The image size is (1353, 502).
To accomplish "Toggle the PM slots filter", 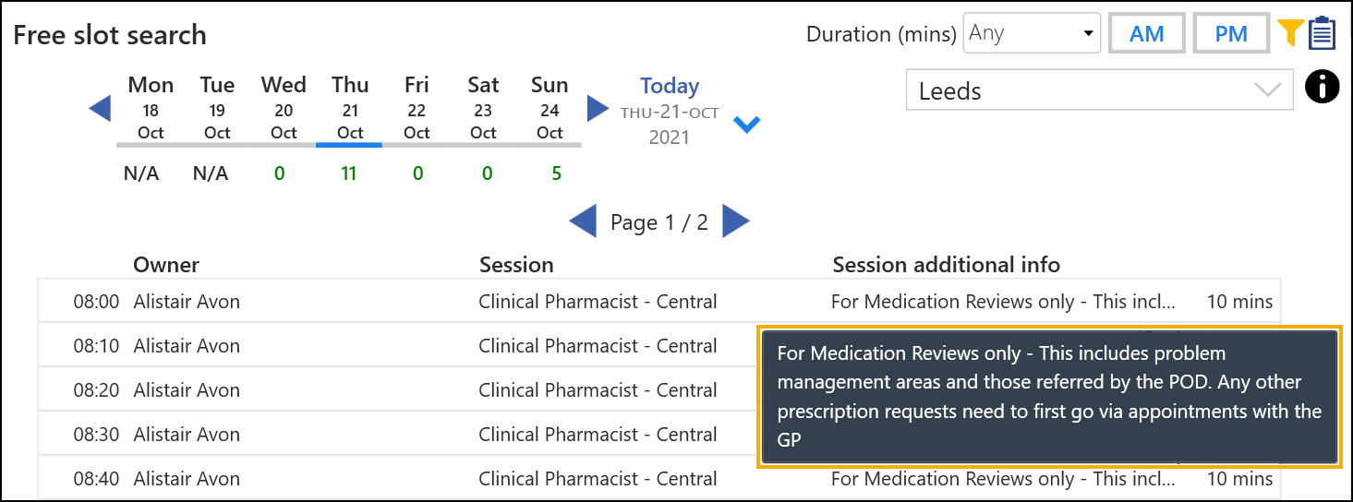I will pos(1231,34).
